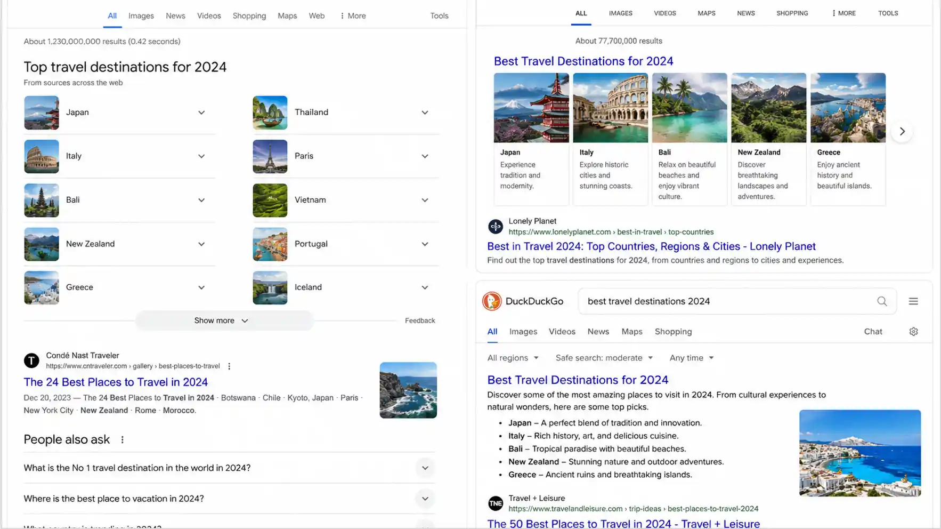This screenshot has height=529, width=941.
Task: Select Bing VIDEOS tab
Action: point(665,13)
